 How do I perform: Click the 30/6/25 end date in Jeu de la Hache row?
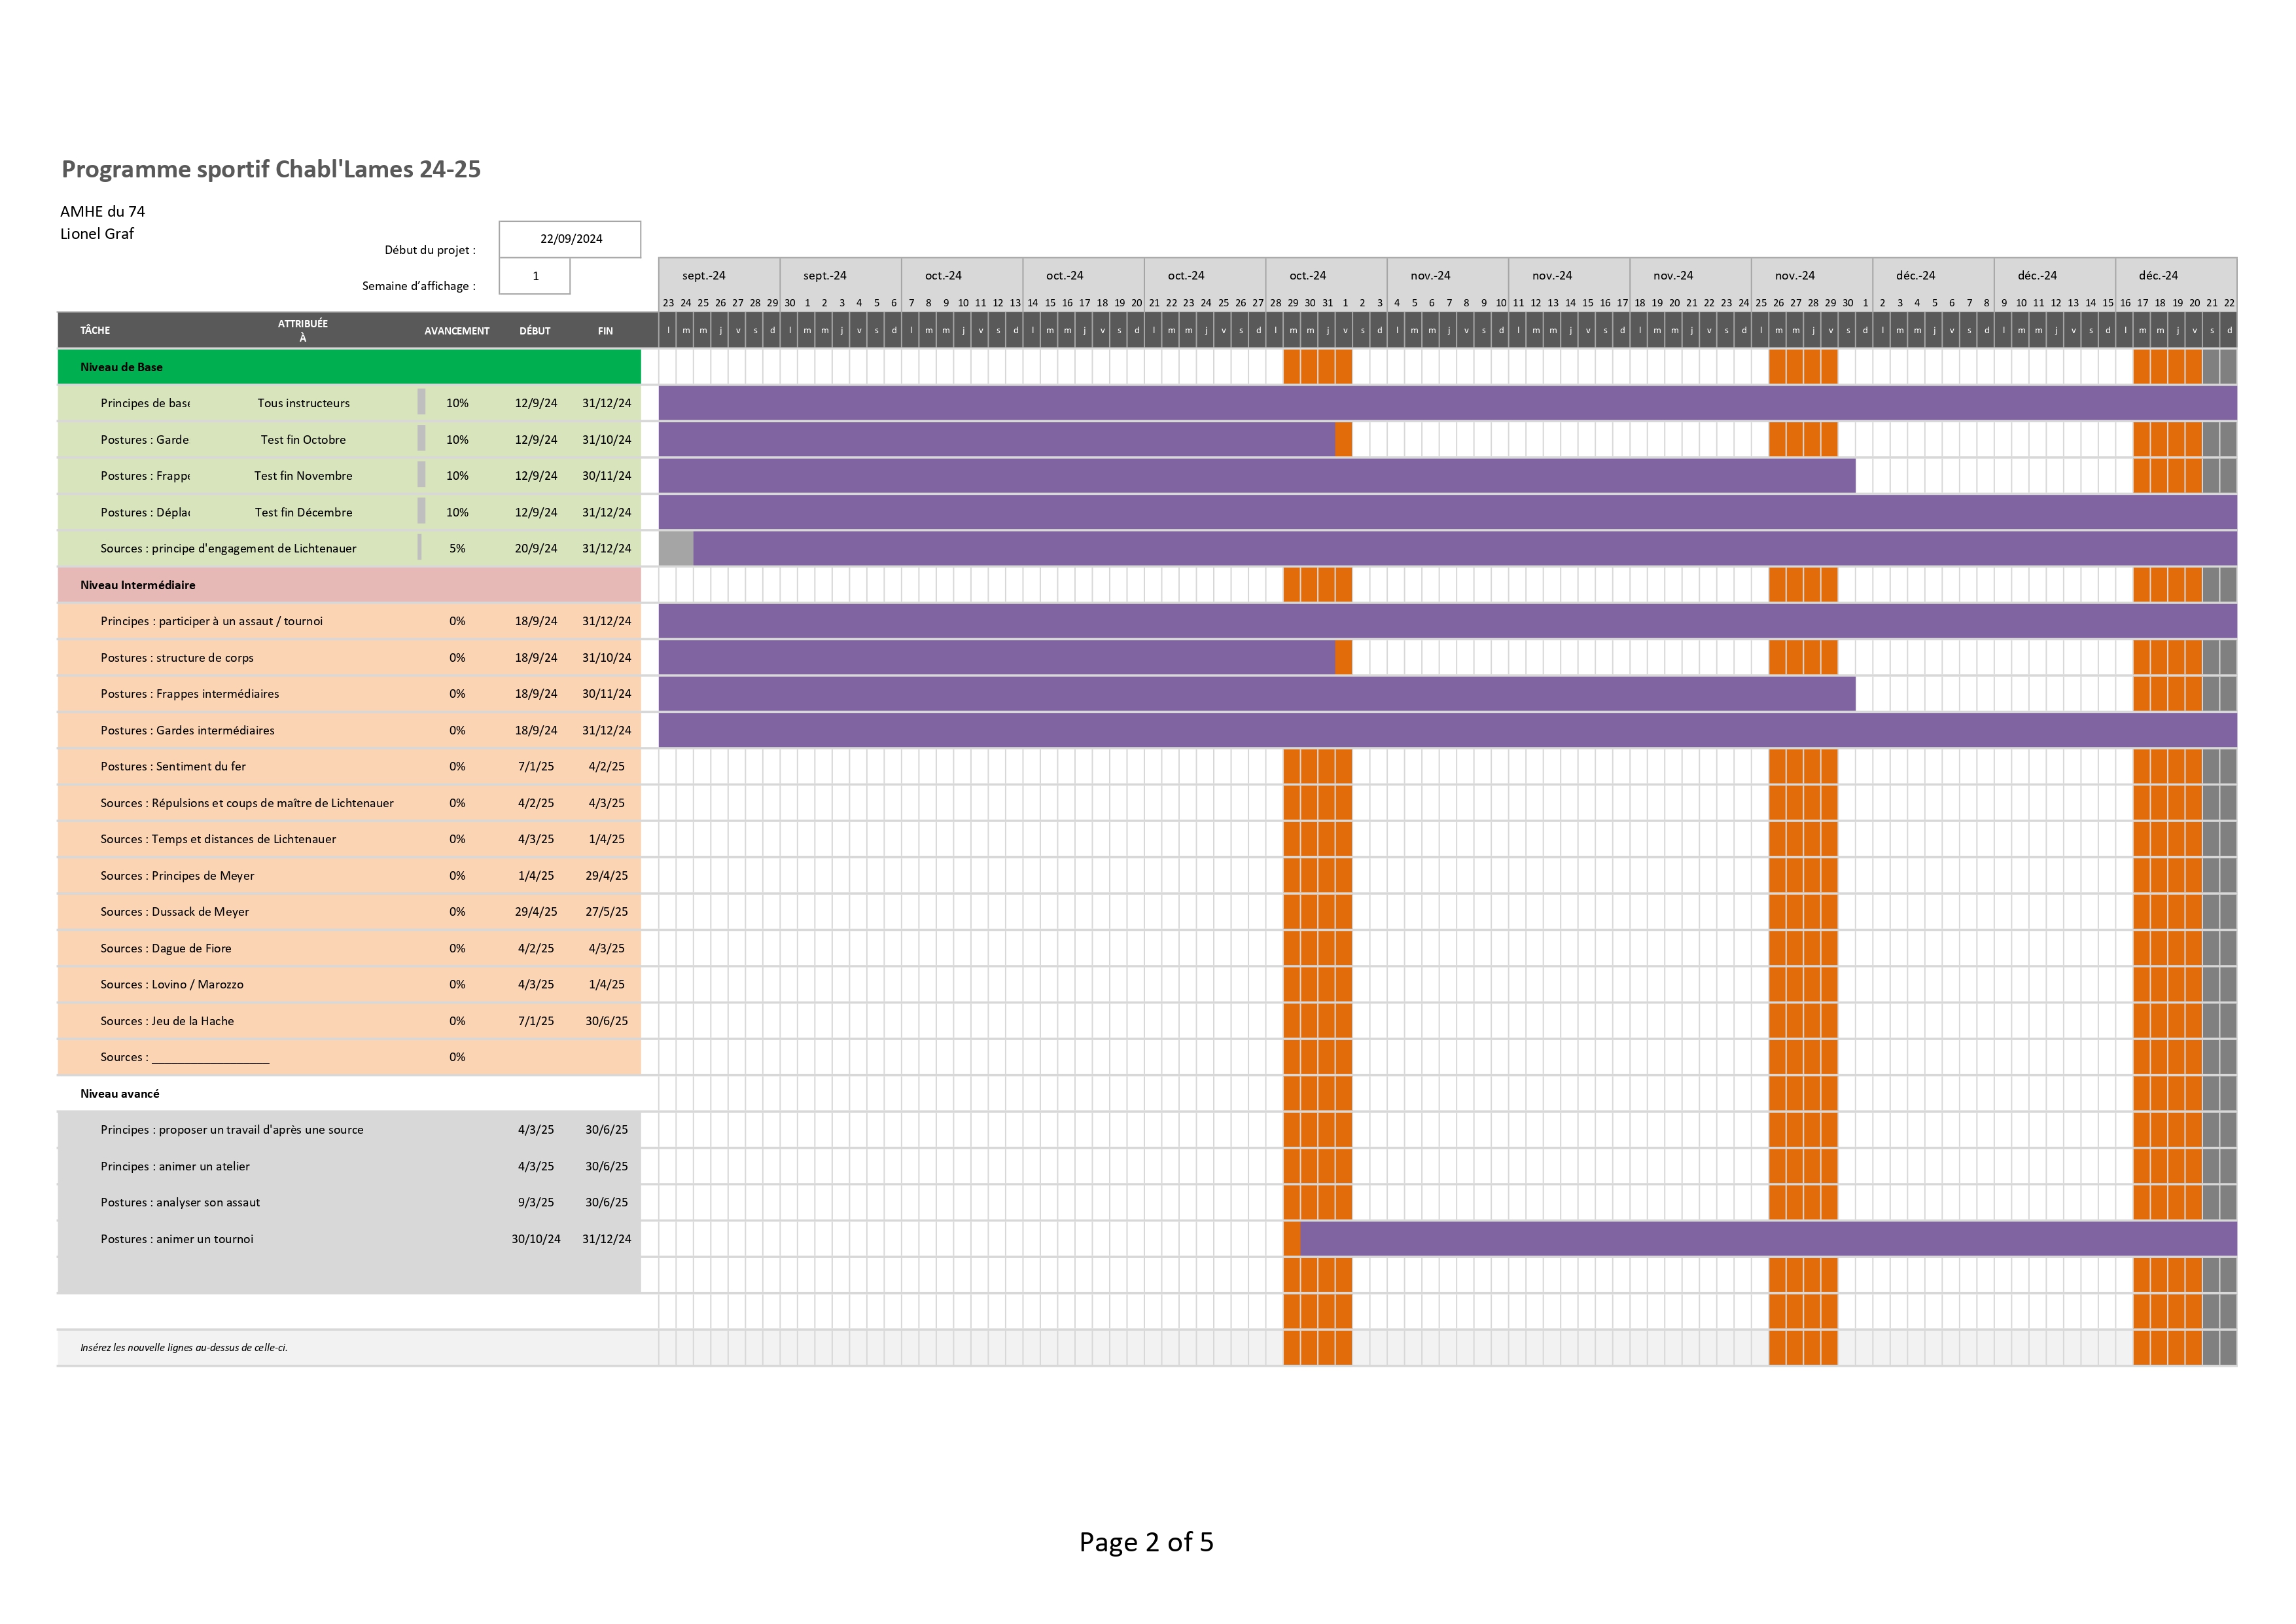pyautogui.click(x=607, y=1020)
